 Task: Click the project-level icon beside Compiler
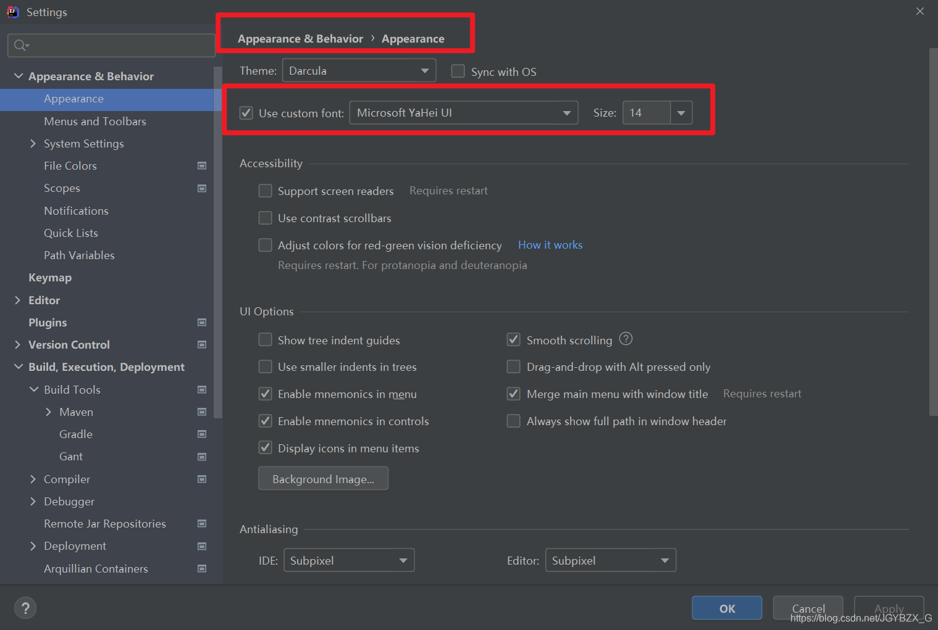click(x=201, y=479)
